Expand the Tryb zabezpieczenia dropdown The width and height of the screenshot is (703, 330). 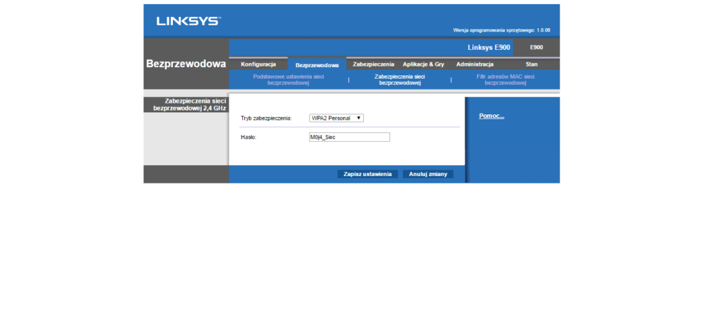(x=336, y=118)
